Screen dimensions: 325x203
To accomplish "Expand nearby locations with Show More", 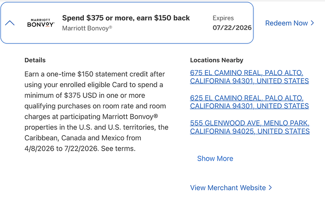I will pos(215,158).
